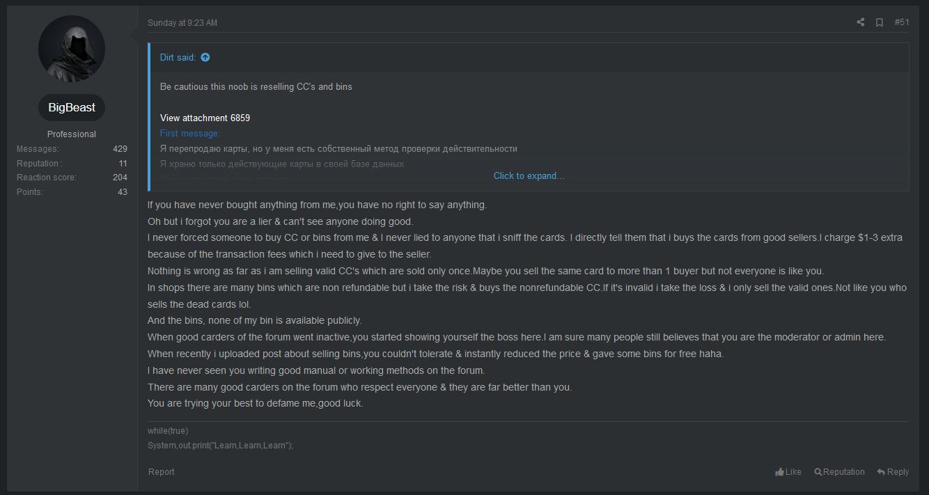The image size is (929, 495).
Task: Report this post
Action: pyautogui.click(x=161, y=472)
